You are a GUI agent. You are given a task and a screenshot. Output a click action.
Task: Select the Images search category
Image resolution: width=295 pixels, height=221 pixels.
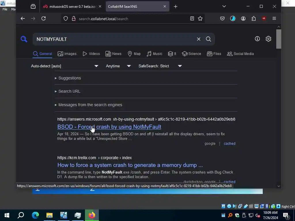[x=67, y=54]
